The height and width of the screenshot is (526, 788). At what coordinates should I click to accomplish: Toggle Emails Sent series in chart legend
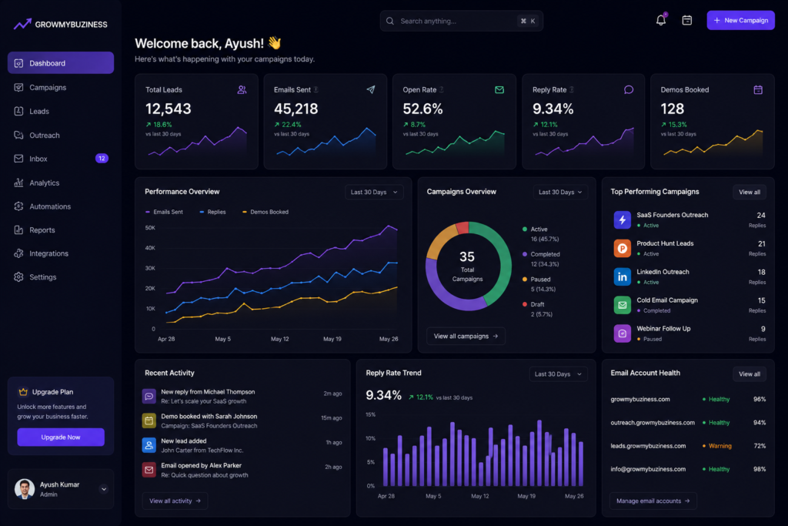tap(164, 213)
